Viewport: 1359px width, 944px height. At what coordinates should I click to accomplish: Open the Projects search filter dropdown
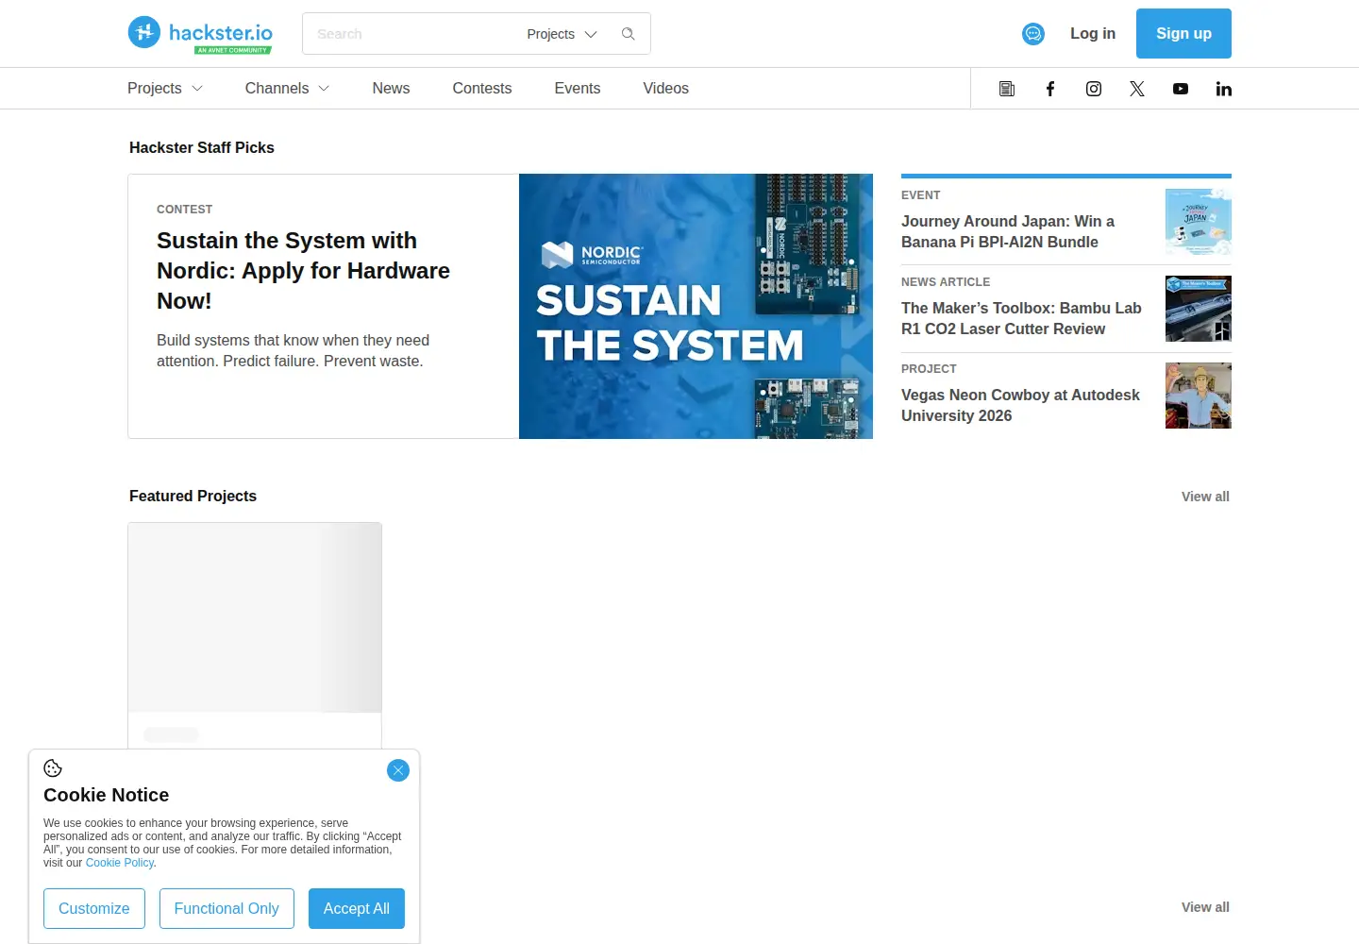click(x=562, y=34)
